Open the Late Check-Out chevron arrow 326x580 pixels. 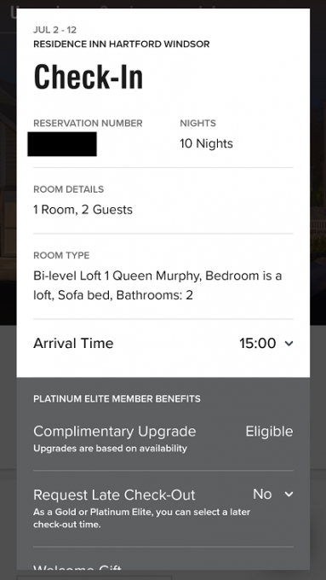[x=289, y=494]
